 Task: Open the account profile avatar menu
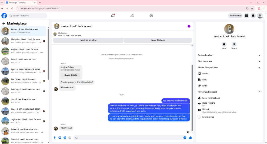coord(260,16)
